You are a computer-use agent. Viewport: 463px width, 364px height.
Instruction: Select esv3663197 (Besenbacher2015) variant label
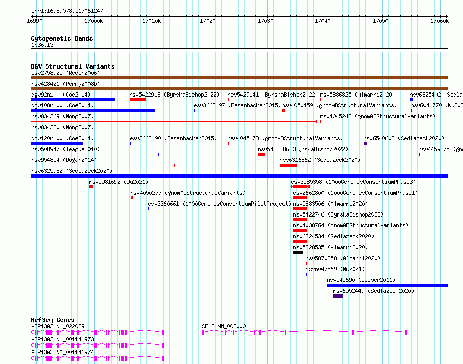(237, 105)
